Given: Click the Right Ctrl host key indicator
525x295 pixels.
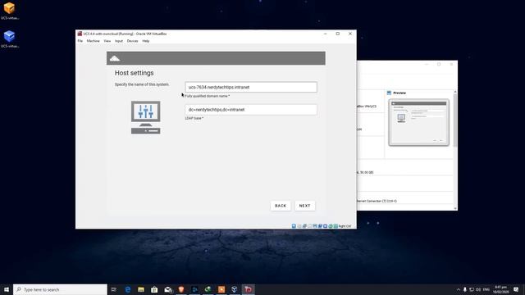Looking at the screenshot, I should 345,226.
